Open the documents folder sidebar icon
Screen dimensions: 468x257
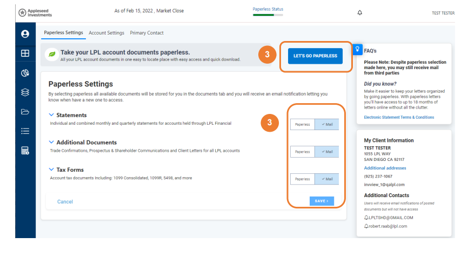click(25, 112)
